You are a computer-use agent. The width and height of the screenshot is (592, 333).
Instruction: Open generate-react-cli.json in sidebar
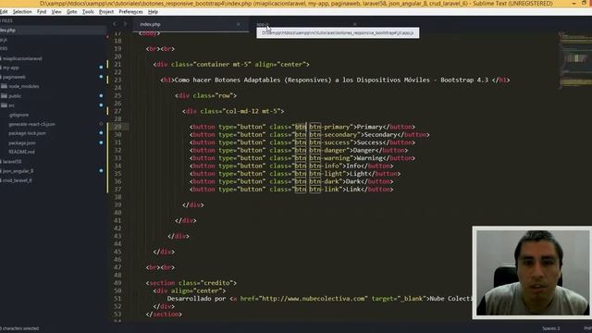click(31, 124)
